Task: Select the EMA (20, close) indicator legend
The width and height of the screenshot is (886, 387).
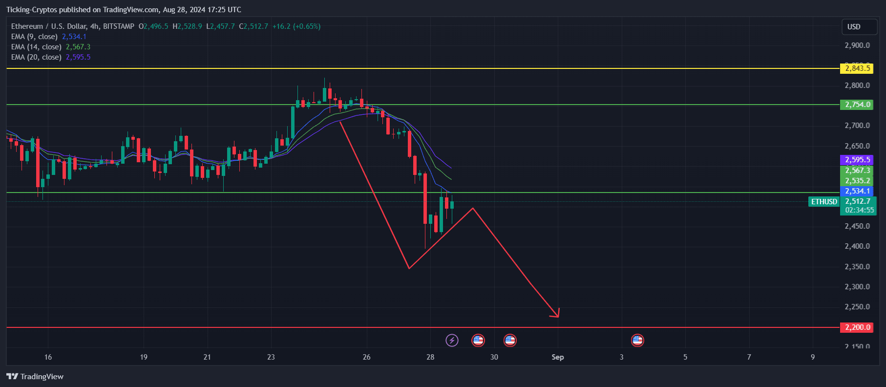Action: [x=50, y=57]
